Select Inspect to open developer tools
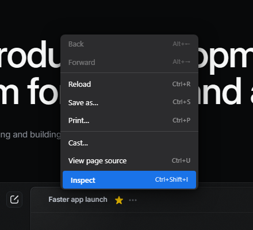This screenshot has height=230, width=253. coord(129,180)
